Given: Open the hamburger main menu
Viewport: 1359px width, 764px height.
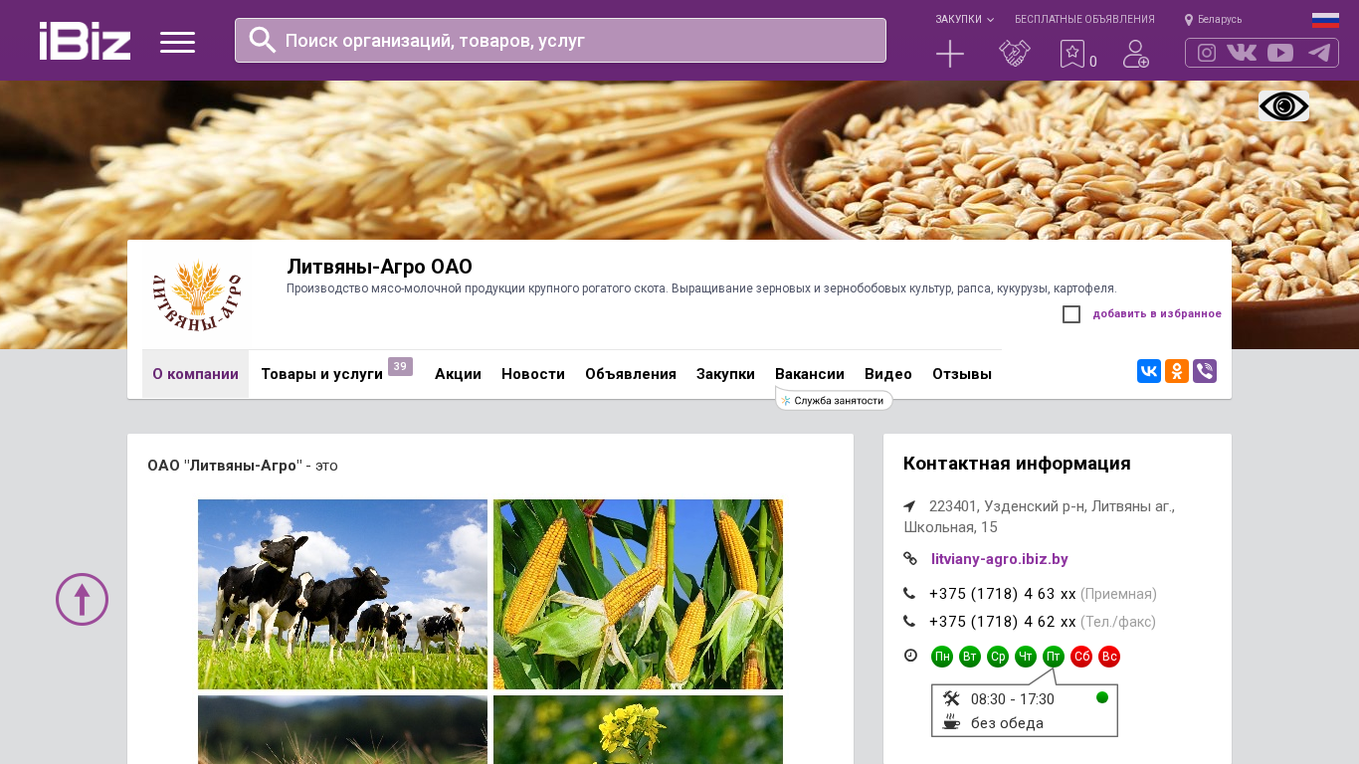Looking at the screenshot, I should click(177, 42).
